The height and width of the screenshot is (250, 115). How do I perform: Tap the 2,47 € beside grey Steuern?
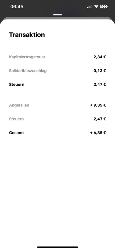[100, 119]
